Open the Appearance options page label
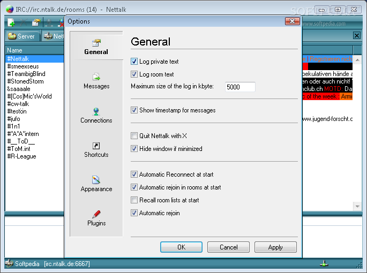 pyautogui.click(x=96, y=189)
